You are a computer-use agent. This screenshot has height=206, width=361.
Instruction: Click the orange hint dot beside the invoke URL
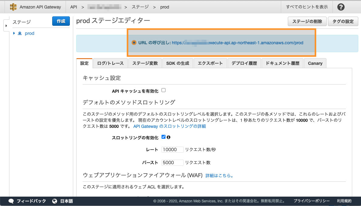[134, 43]
